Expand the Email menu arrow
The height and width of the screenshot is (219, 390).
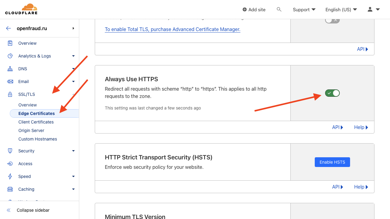click(73, 82)
